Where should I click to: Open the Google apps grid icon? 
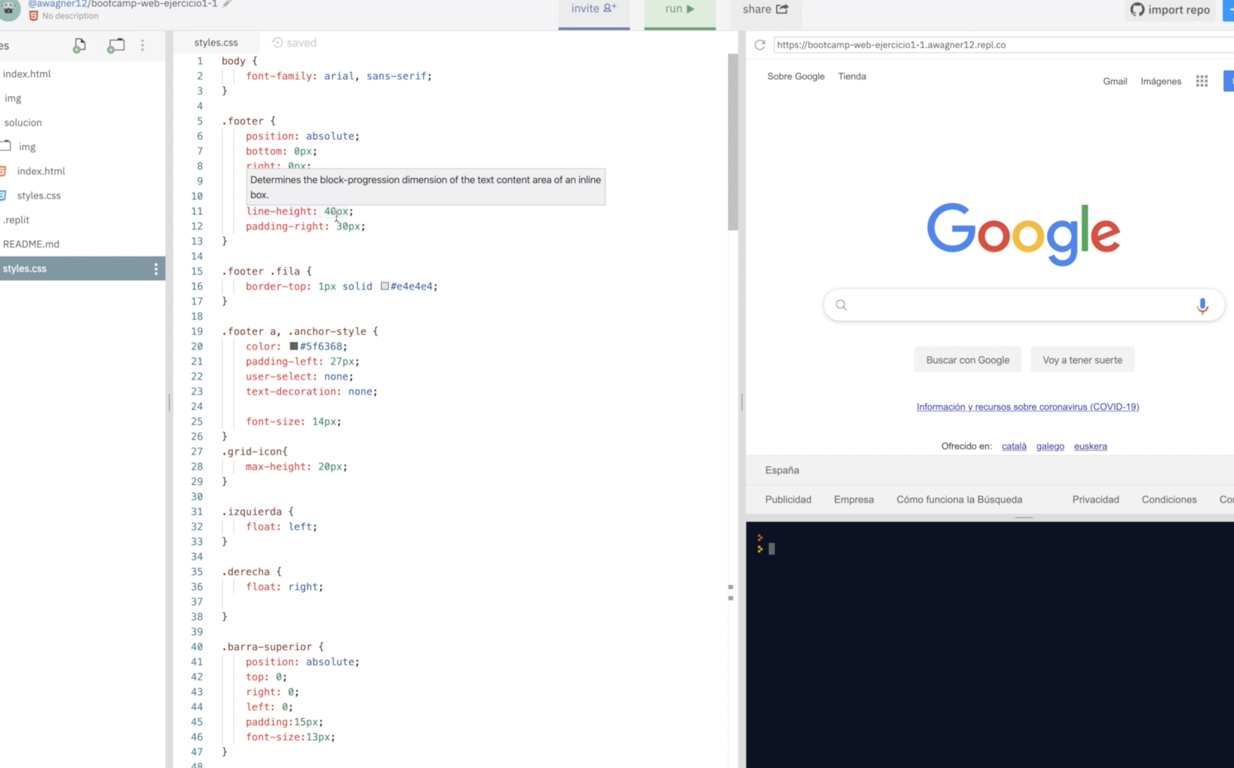(1201, 81)
